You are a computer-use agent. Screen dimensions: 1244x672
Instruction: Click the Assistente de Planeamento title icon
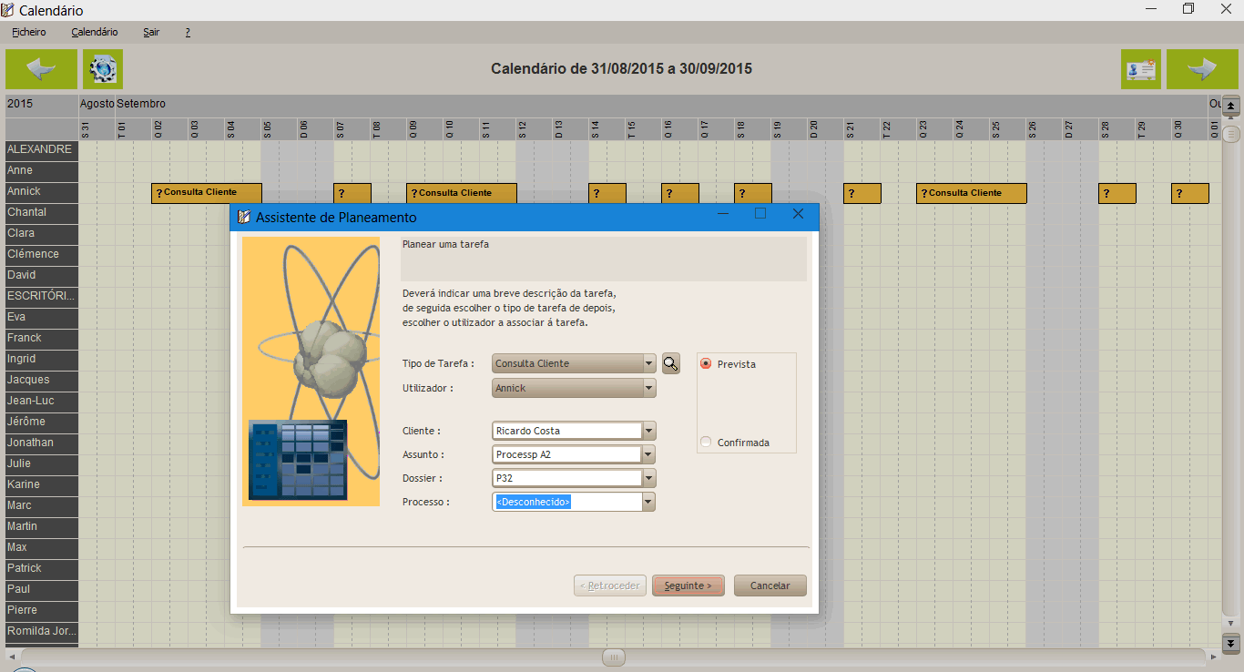[243, 217]
